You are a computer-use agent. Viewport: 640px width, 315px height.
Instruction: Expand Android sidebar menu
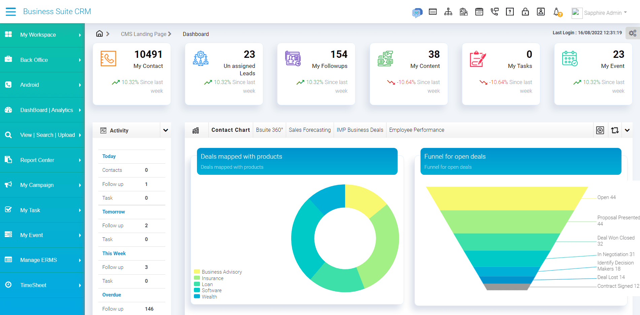42,85
